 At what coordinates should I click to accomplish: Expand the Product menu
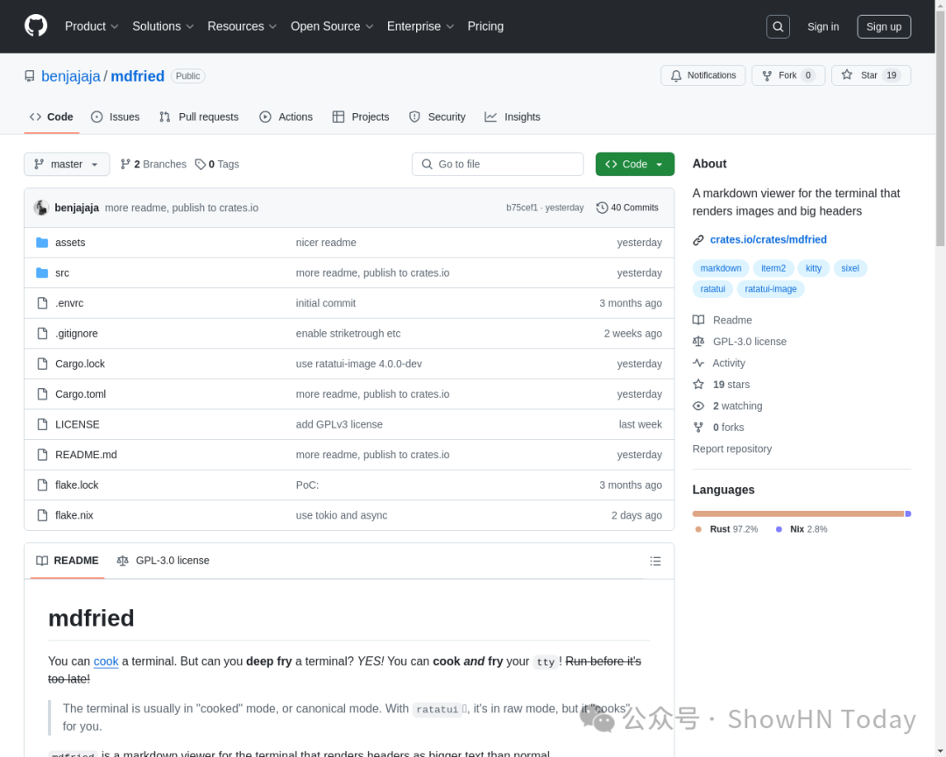(x=91, y=26)
